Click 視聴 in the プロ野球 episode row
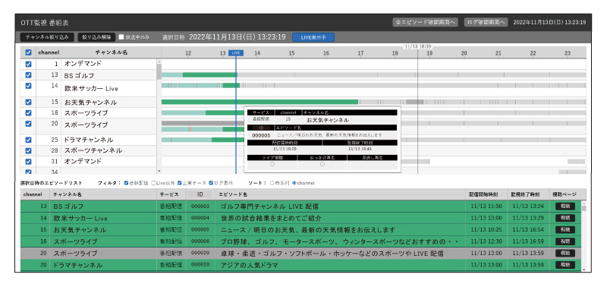This screenshot has height=287, width=607. tap(565, 241)
